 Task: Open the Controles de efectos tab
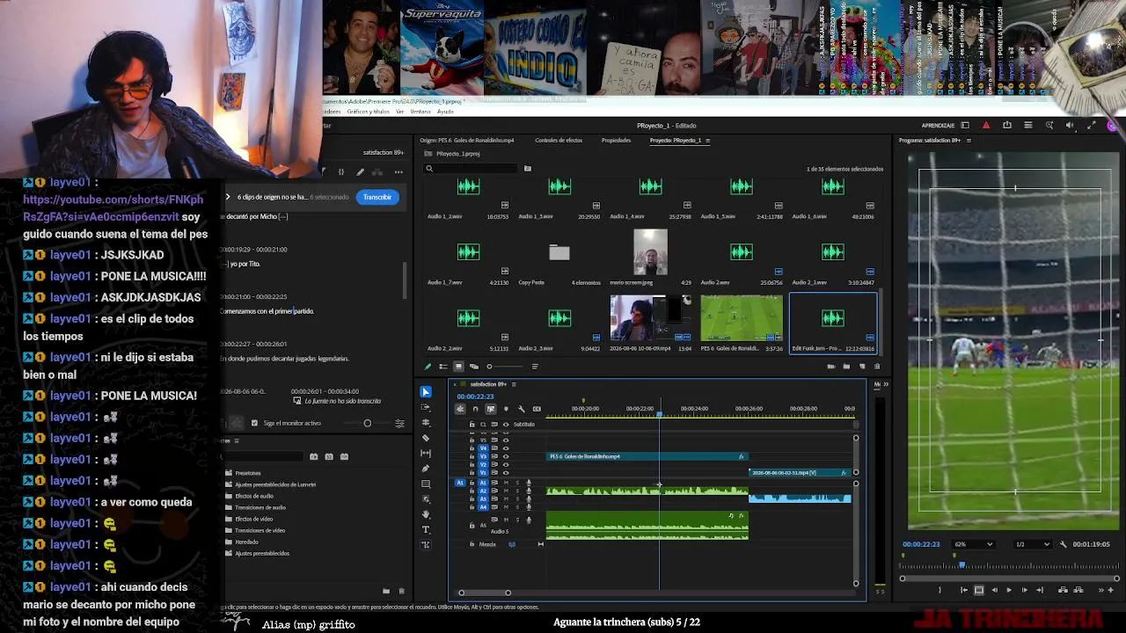(559, 141)
